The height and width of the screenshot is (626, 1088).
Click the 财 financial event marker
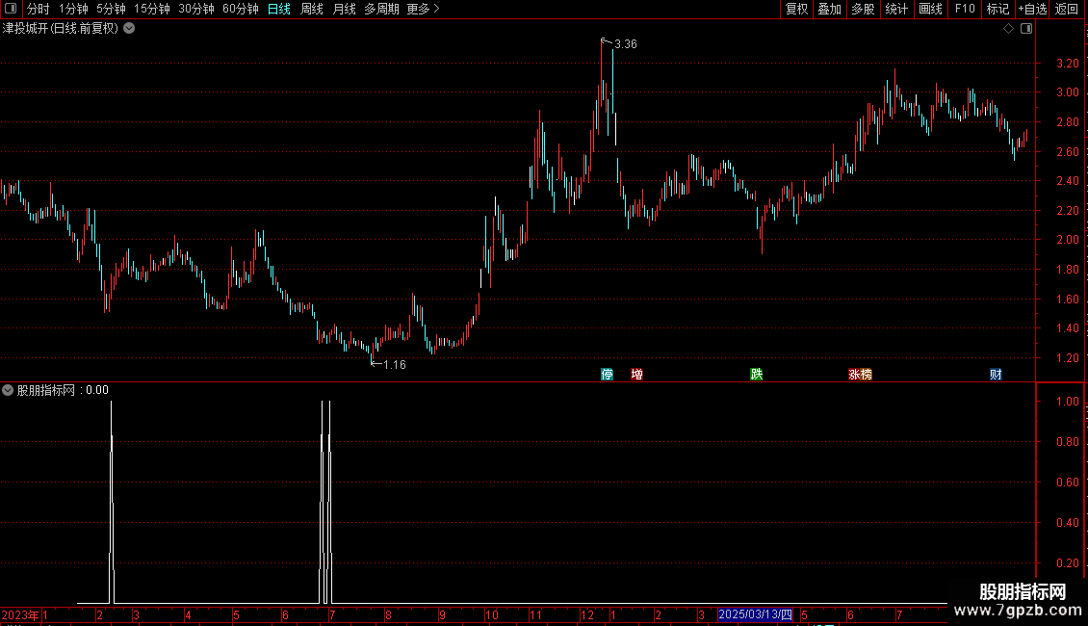(996, 374)
